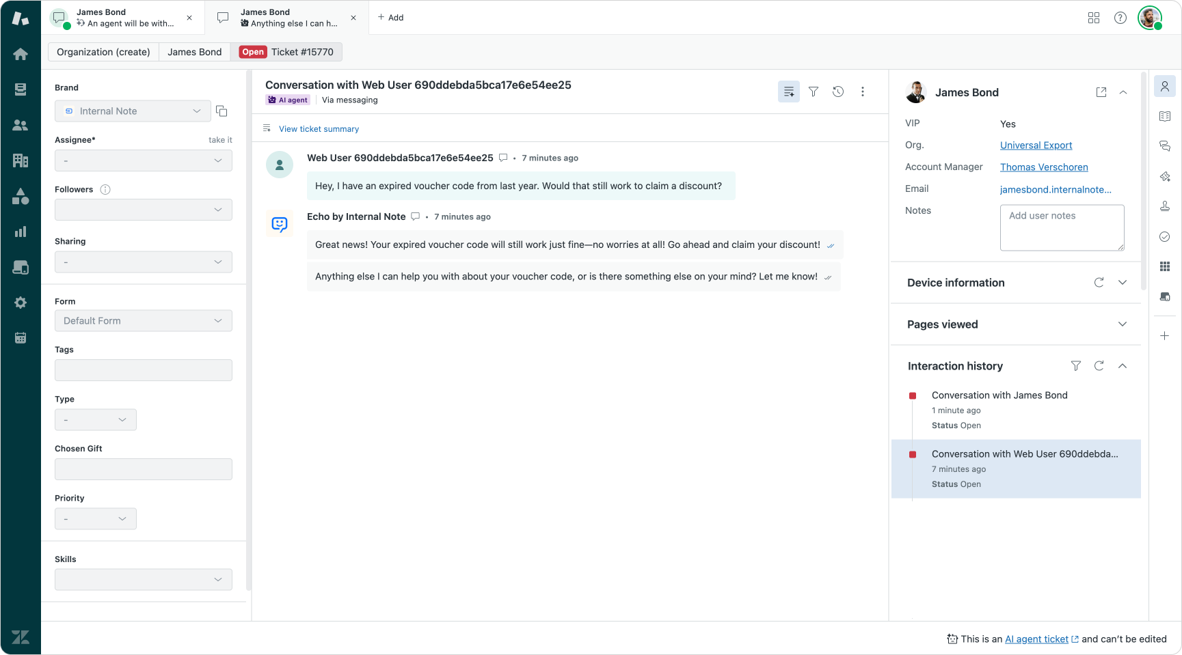Open the Admin settings gear icon
The image size is (1182, 655).
pos(21,303)
